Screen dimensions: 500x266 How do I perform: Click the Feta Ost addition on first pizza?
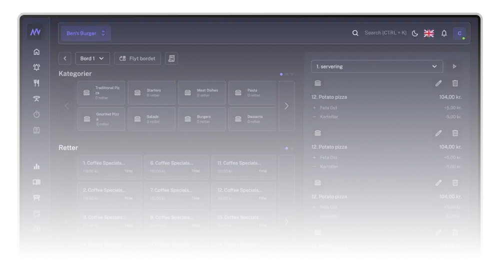(328, 108)
